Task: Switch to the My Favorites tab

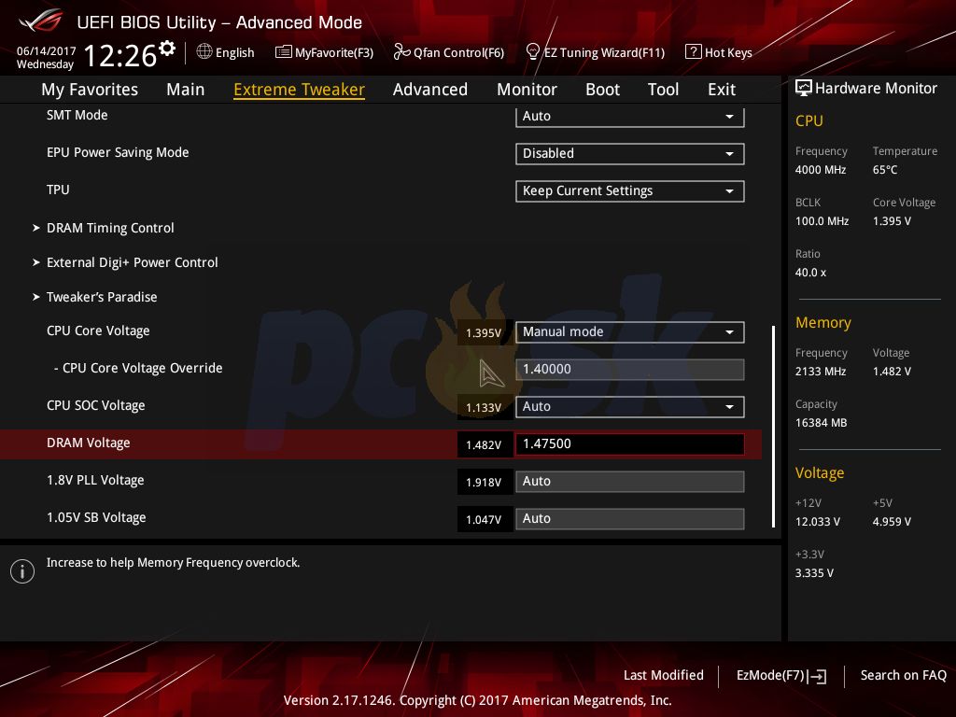Action: (90, 90)
